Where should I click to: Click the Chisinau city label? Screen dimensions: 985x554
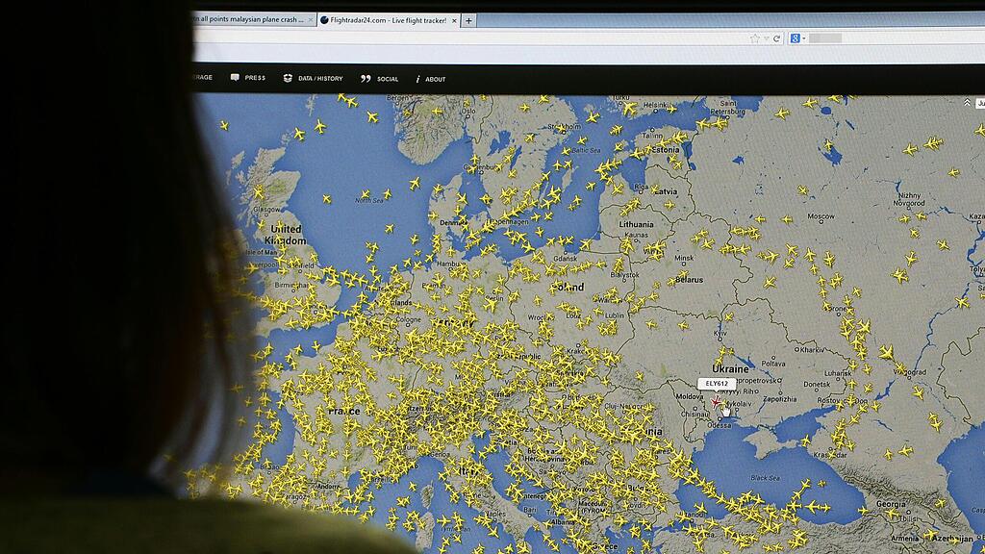point(695,414)
